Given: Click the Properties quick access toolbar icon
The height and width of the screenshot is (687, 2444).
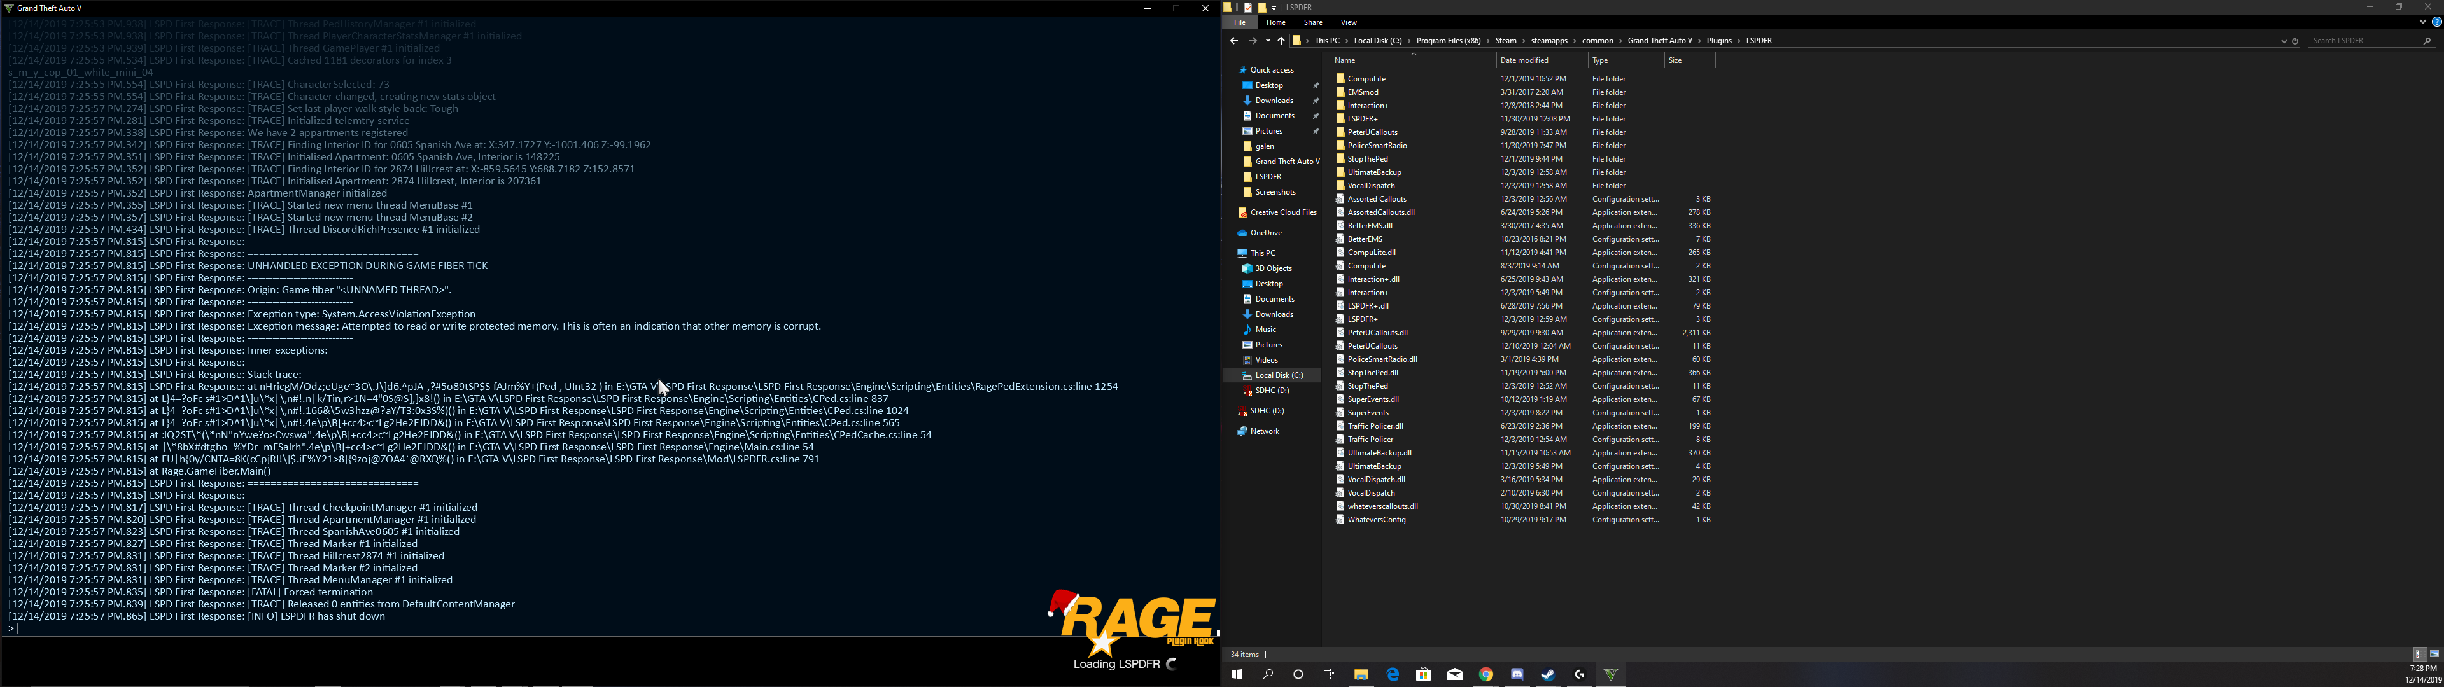Looking at the screenshot, I should 1249,8.
